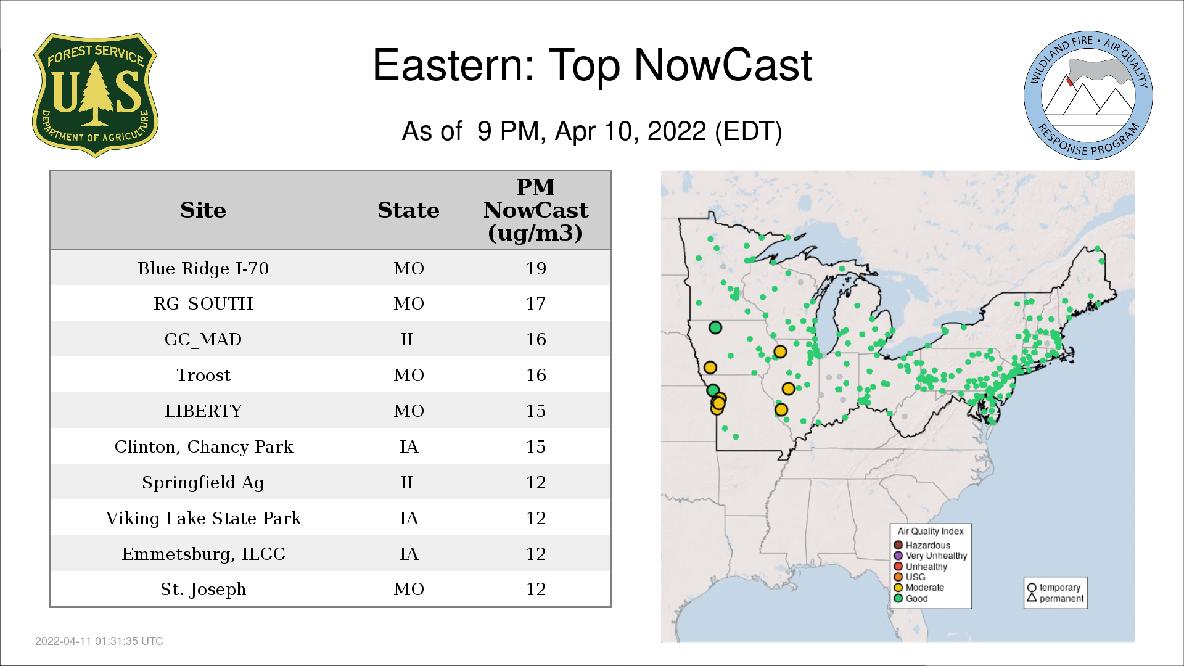Click the Wildland Fire Air Quality Response Program logo
The height and width of the screenshot is (666, 1184).
pos(1088,96)
